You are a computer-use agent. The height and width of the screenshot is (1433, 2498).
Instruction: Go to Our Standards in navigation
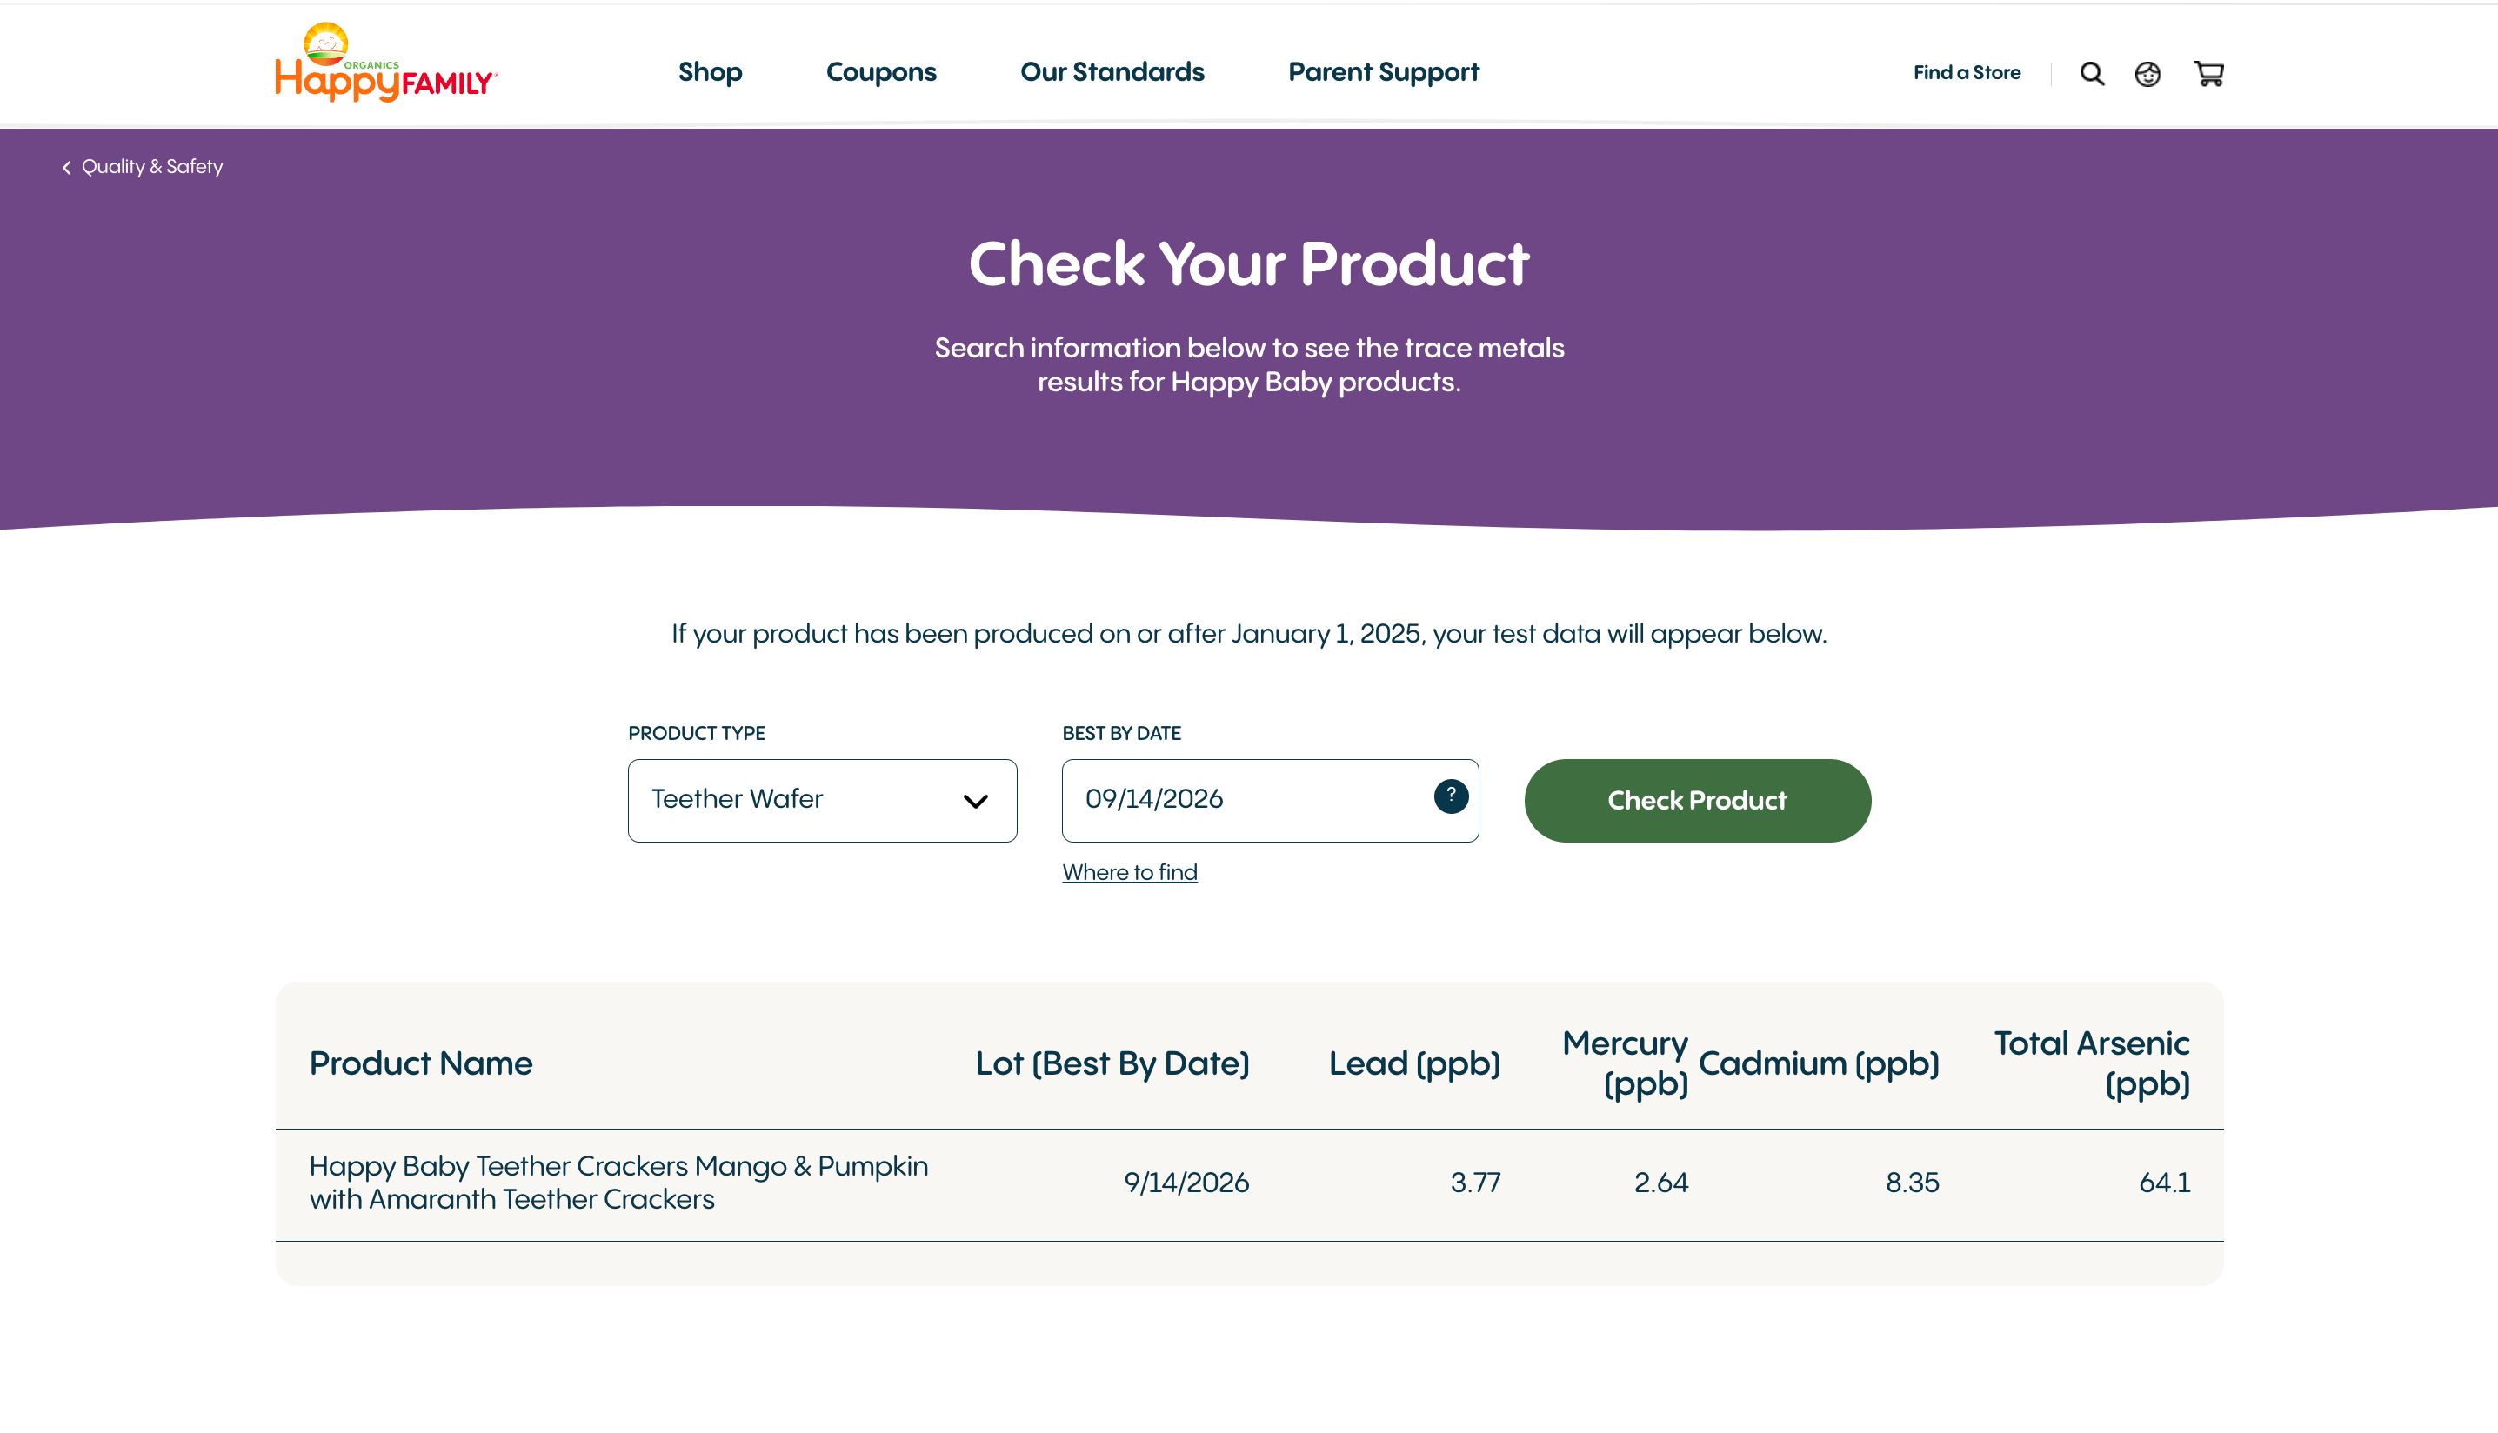point(1112,72)
